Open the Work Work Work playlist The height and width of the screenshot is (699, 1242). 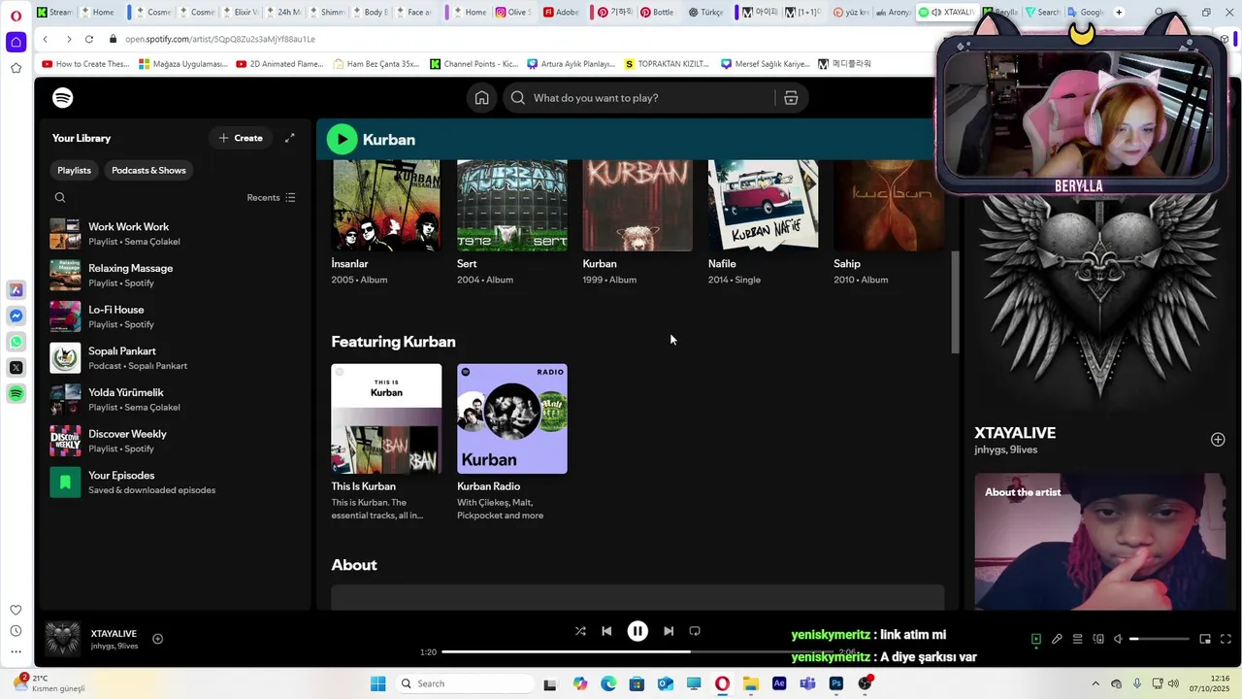pos(175,234)
